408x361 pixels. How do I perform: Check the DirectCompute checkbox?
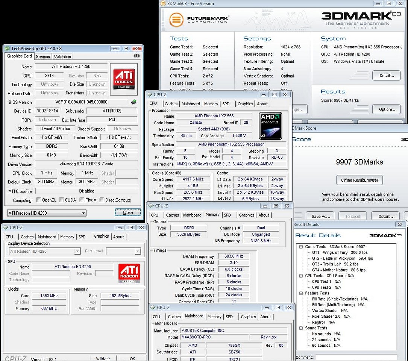click(x=102, y=200)
